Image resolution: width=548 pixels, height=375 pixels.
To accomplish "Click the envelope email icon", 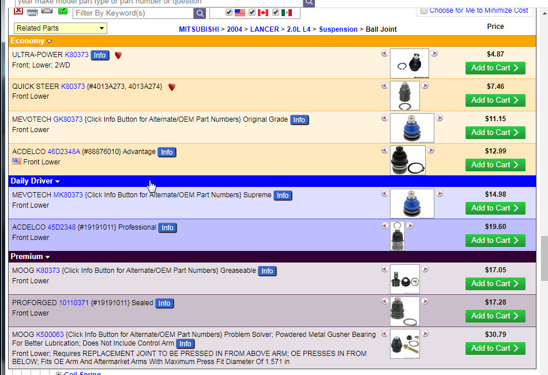I will 47,10.
